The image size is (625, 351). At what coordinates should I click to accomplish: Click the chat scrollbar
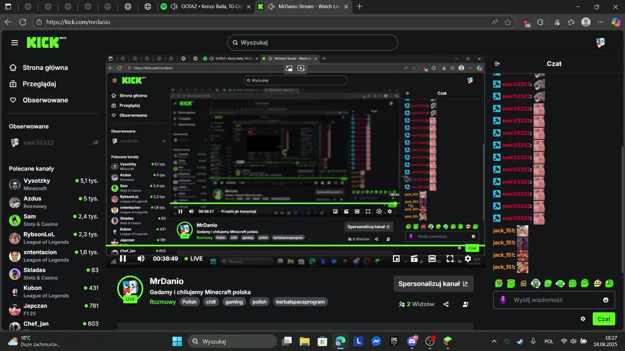622,209
